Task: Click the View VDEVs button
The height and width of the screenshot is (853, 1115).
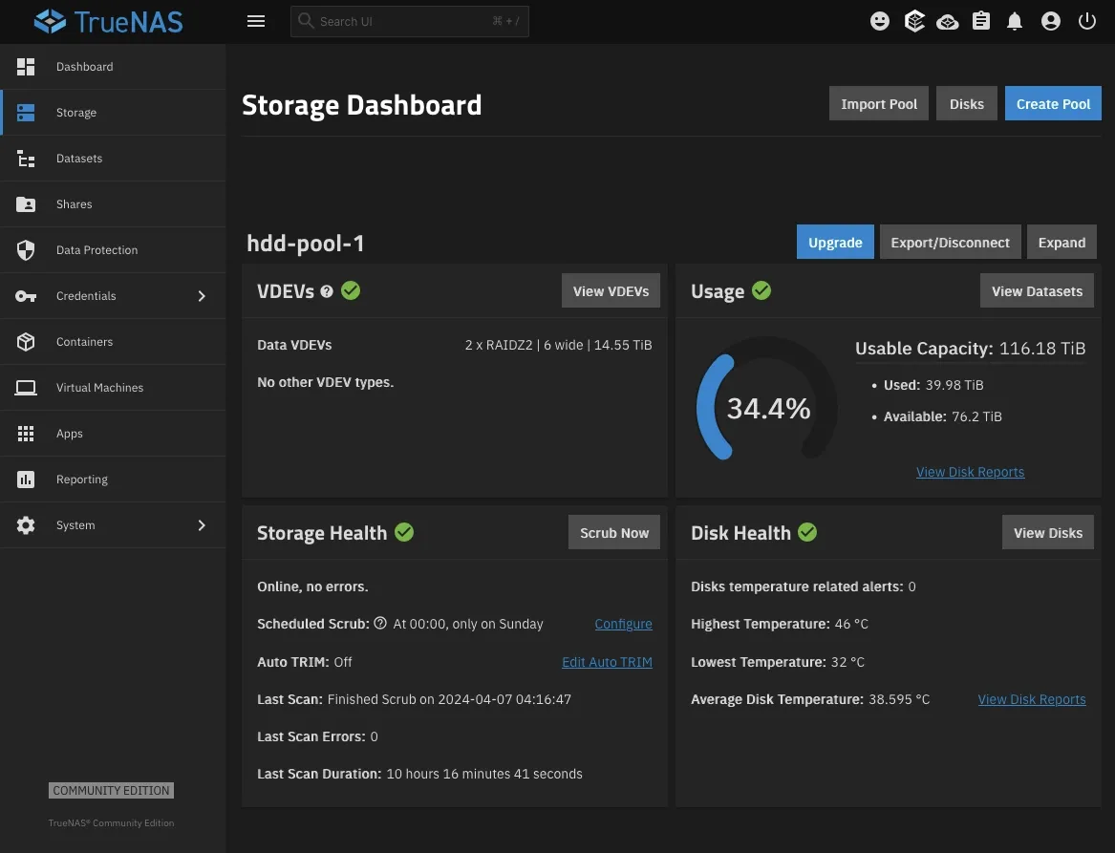Action: point(611,290)
